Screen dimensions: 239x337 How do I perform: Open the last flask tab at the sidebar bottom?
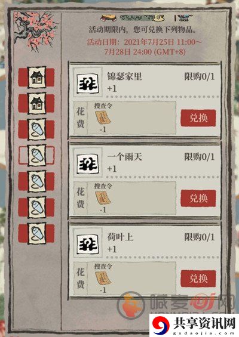[36, 233]
